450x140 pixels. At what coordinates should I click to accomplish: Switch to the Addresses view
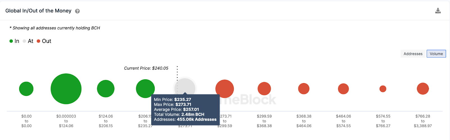pos(413,54)
